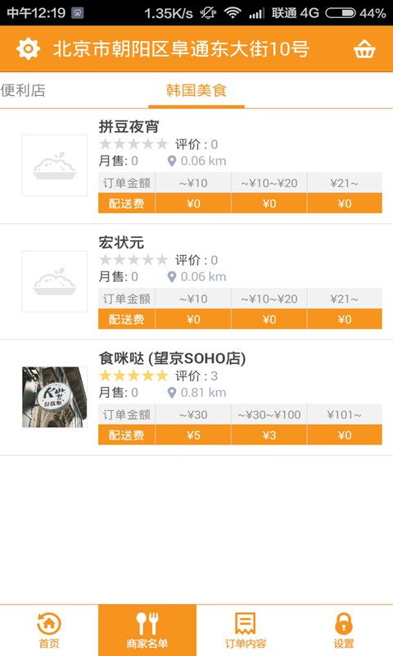Open 拼豆夜宵 store name
This screenshot has height=656, width=393.
129,127
